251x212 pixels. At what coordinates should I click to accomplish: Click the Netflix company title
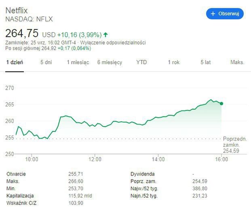(x=17, y=10)
